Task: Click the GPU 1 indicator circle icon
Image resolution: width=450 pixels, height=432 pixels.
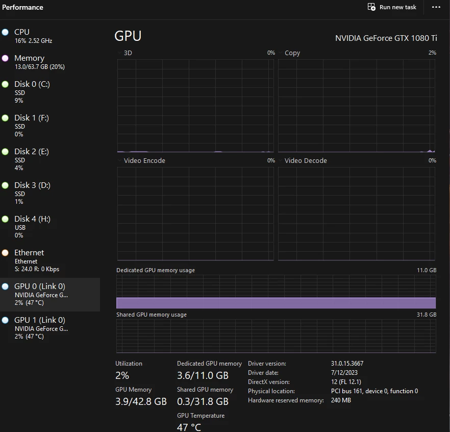Action: coord(5,320)
